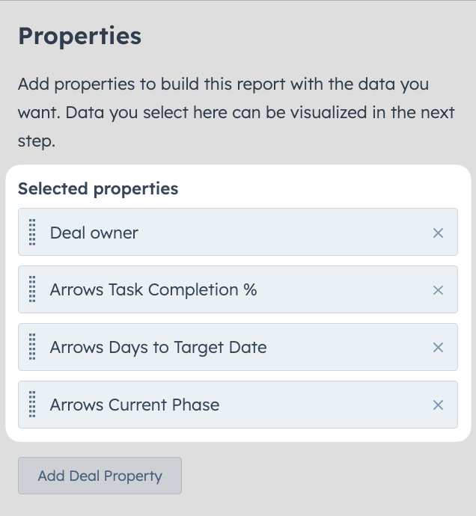Remove the Deal owner property
The image size is (476, 516).
point(438,233)
